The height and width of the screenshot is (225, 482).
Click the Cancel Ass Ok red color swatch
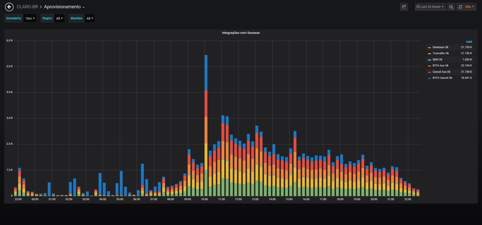(x=429, y=72)
